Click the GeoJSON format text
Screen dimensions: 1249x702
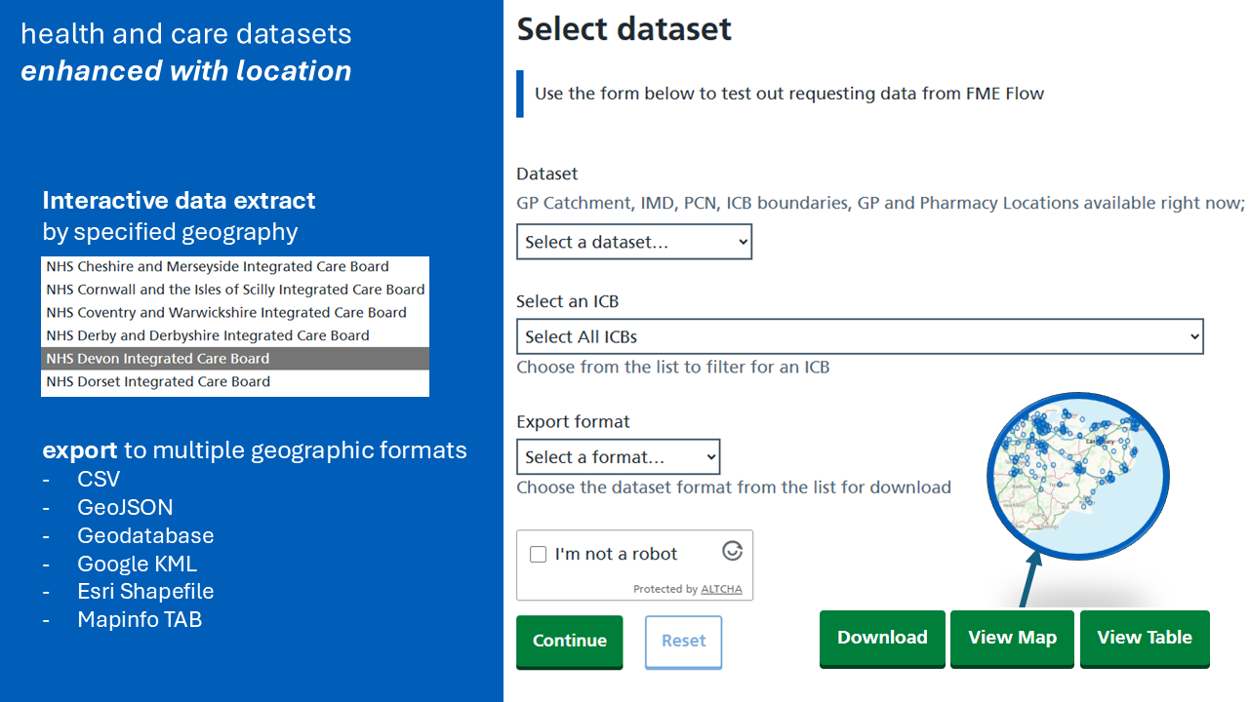click(125, 507)
